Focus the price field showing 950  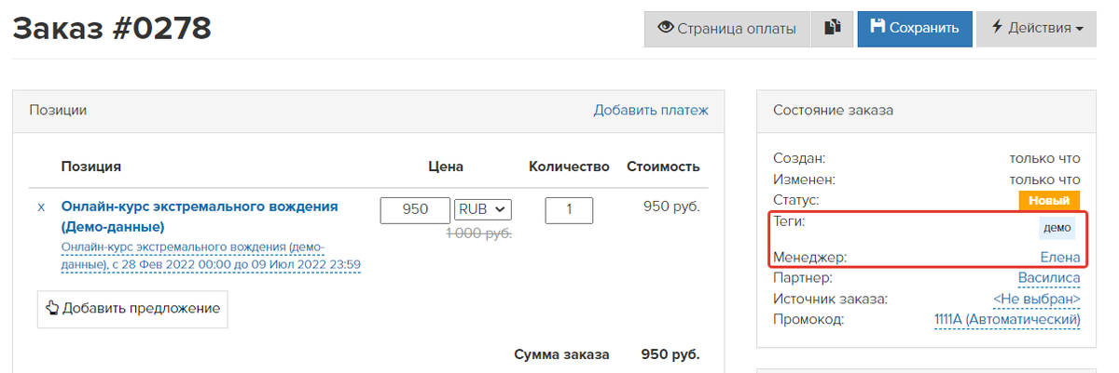(415, 209)
